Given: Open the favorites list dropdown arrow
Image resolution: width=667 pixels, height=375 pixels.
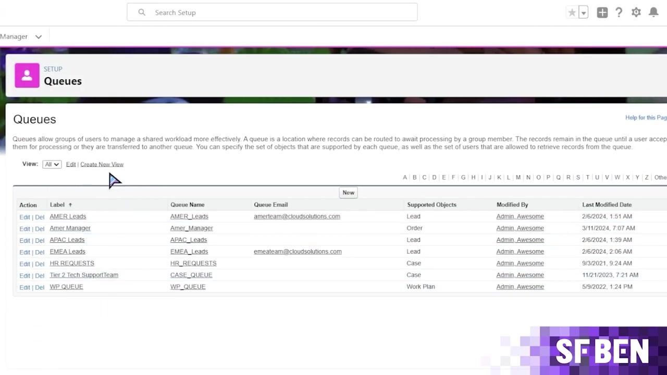Looking at the screenshot, I should [x=584, y=12].
